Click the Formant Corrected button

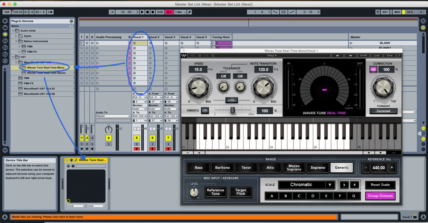[383, 111]
